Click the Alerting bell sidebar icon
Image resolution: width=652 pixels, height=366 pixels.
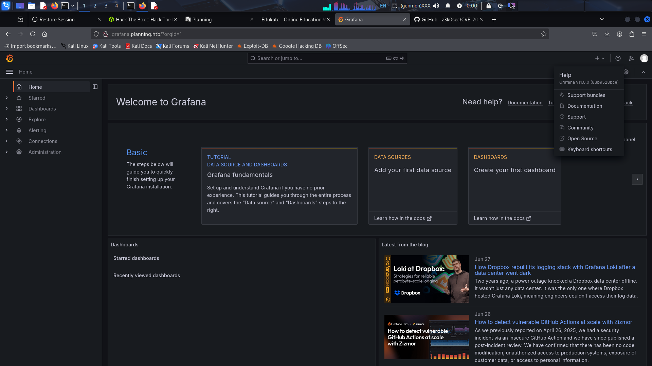(19, 130)
